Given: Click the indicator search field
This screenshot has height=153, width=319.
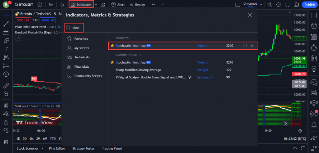Looking at the screenshot, I should (x=161, y=28).
